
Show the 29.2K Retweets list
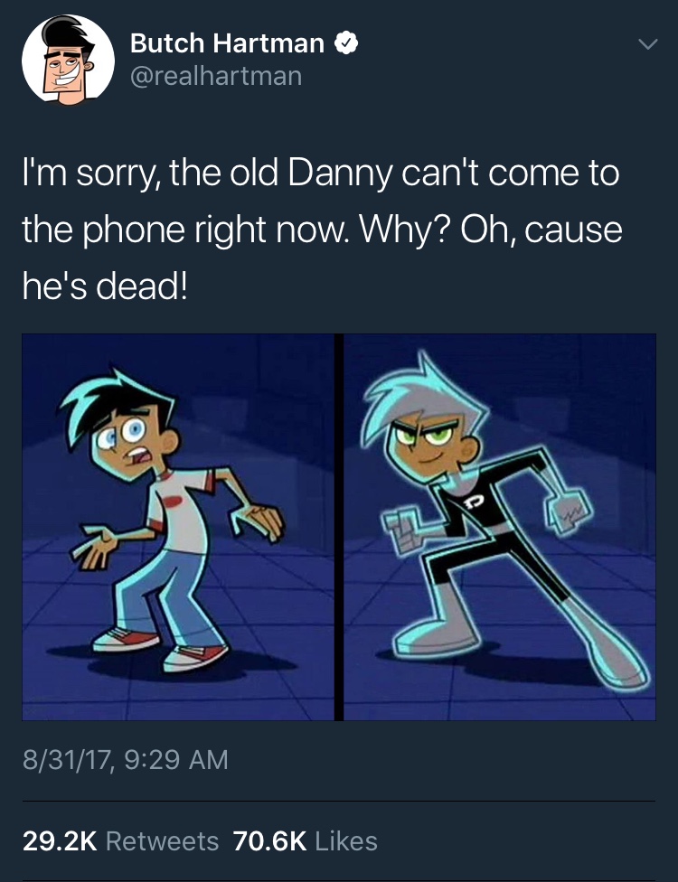120,841
